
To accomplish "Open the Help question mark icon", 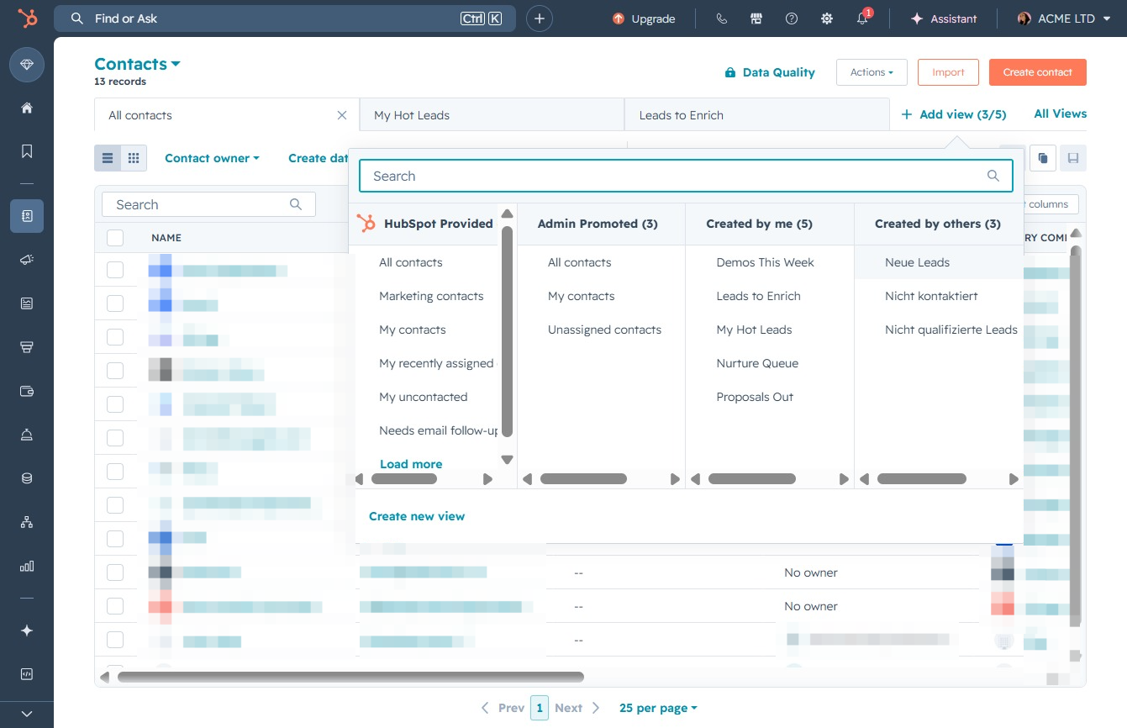I will 792,18.
